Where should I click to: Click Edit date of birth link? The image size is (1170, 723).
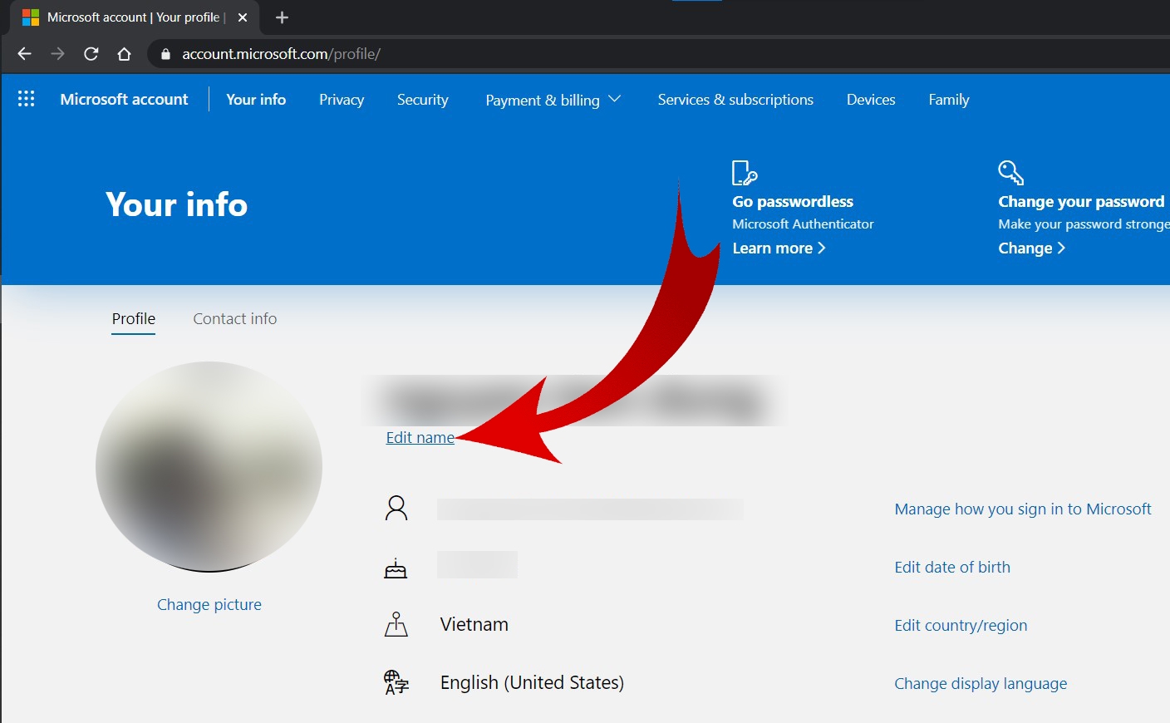[952, 567]
